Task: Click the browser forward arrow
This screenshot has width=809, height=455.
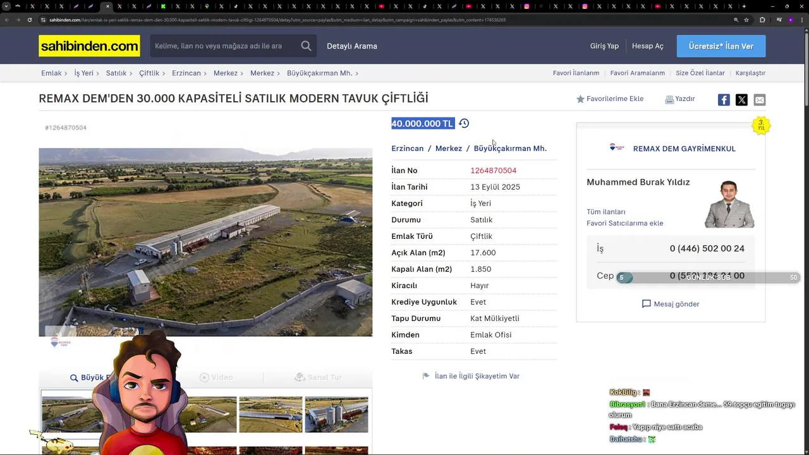Action: (18, 20)
